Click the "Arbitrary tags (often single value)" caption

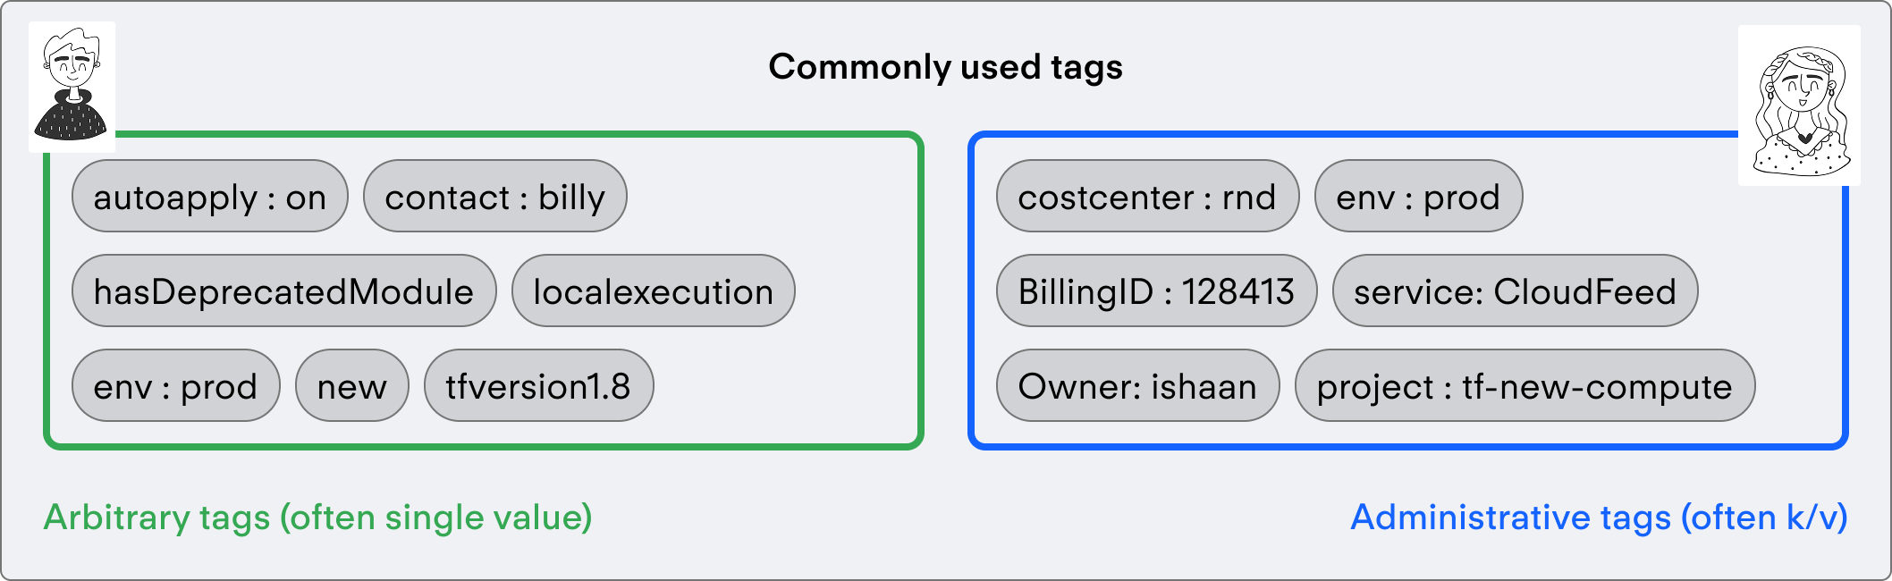[x=317, y=518]
